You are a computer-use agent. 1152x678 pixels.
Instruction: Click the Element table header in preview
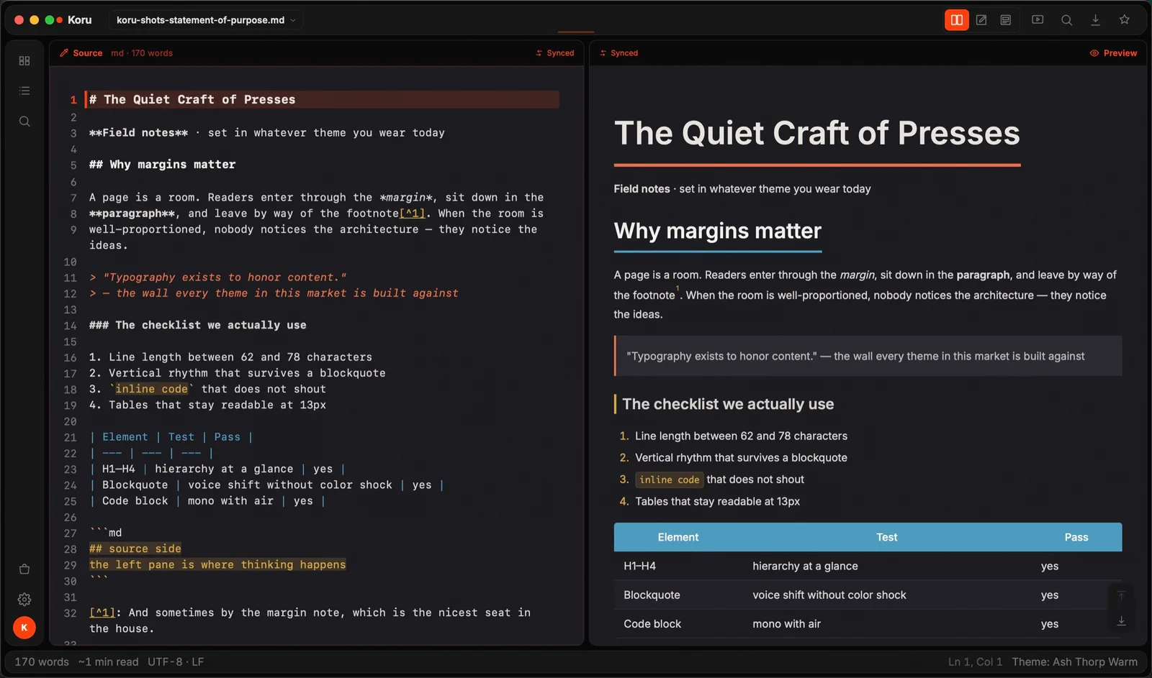point(678,537)
